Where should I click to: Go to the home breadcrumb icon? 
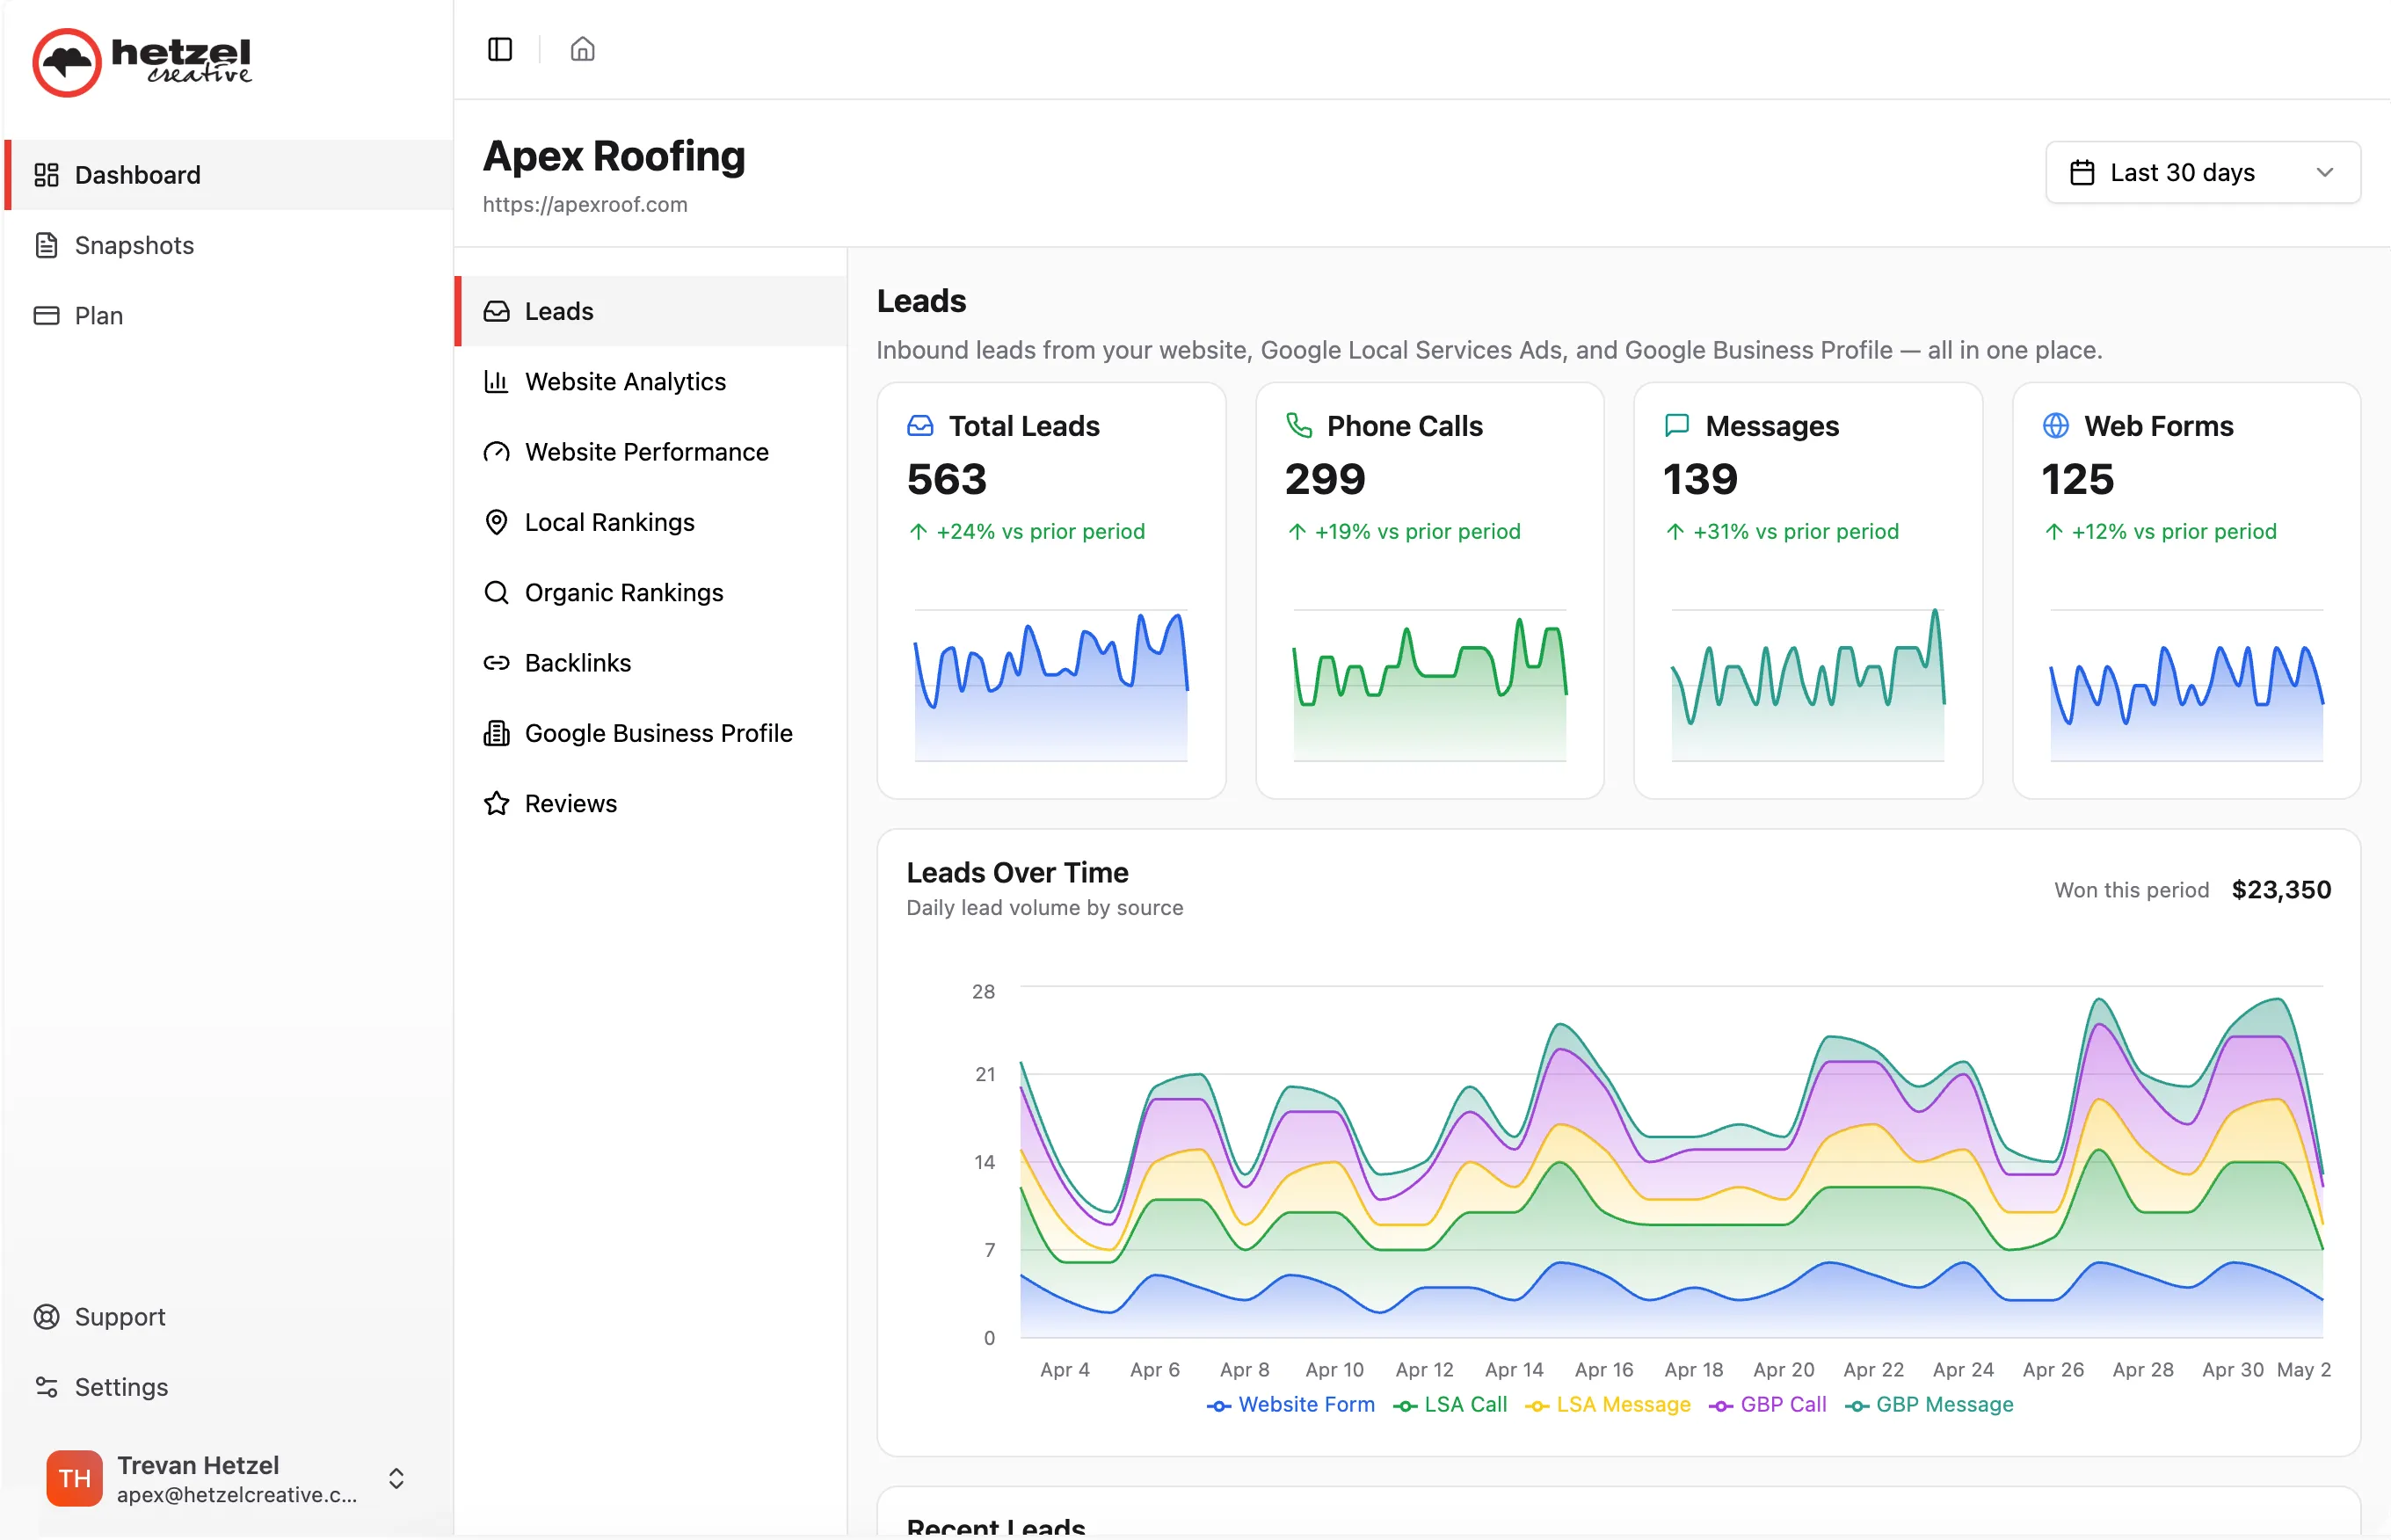(x=582, y=49)
